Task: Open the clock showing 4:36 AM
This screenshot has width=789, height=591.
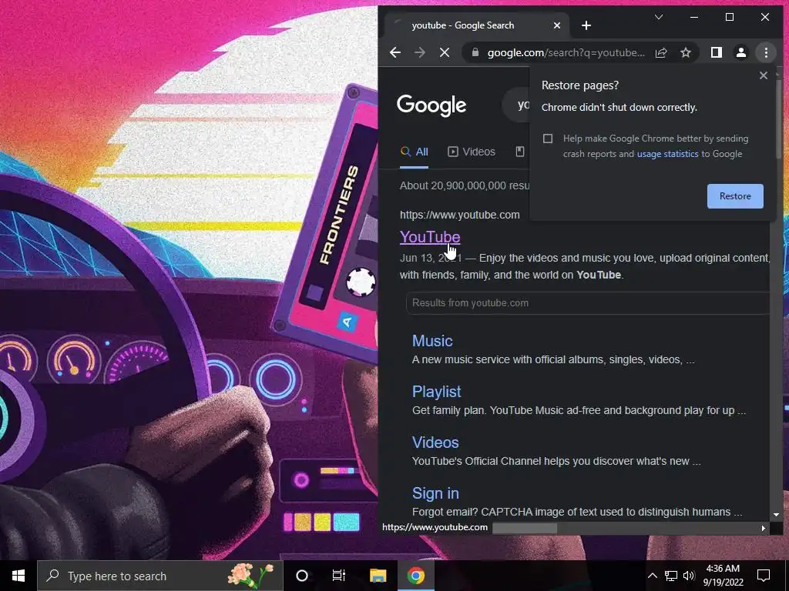Action: click(723, 576)
